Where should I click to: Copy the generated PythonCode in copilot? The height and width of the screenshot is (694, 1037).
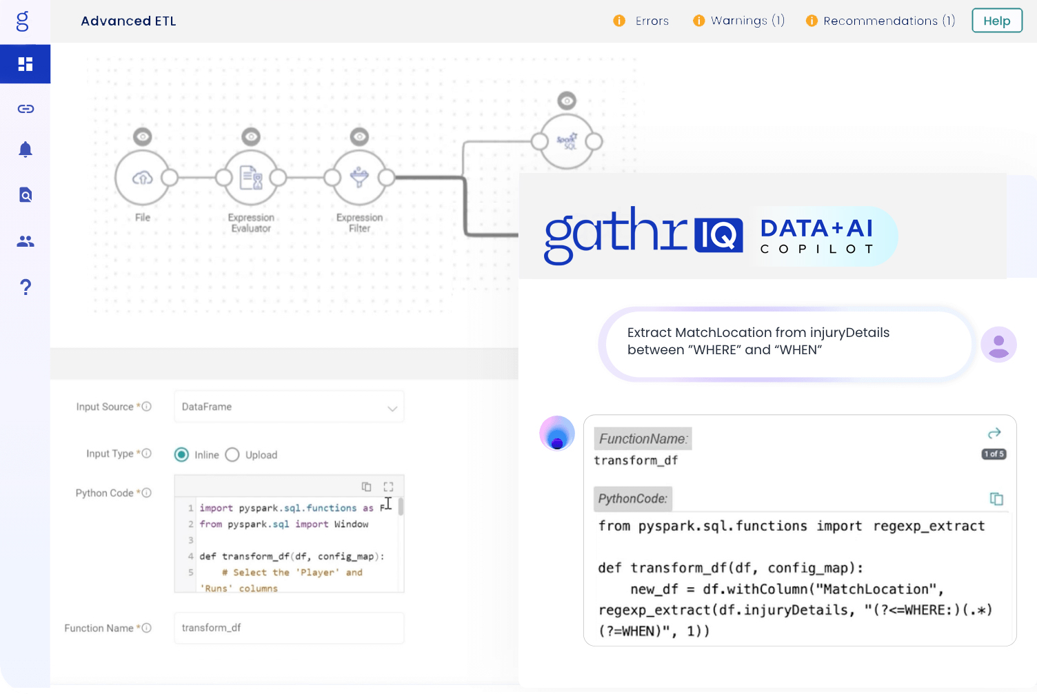(996, 498)
